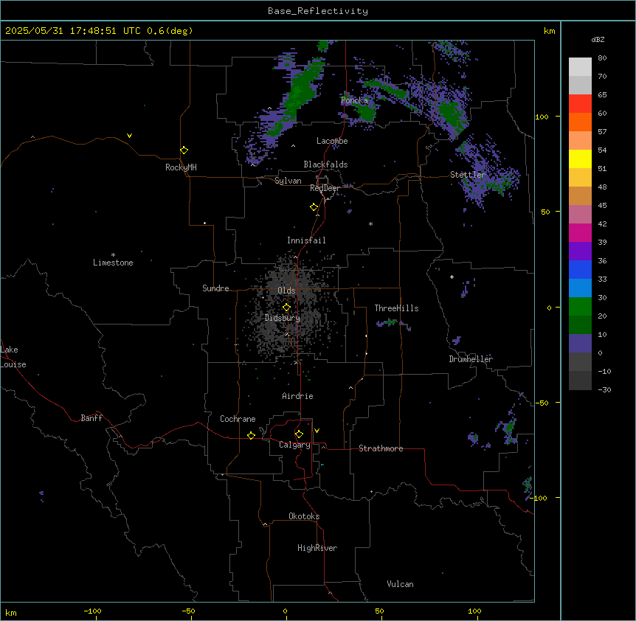This screenshot has width=636, height=621.
Task: Select the indigo swatch beside 10 dBZ
Action: pyautogui.click(x=580, y=344)
